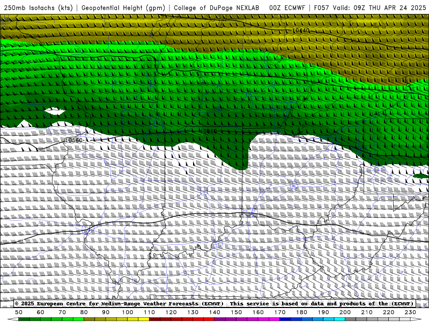Pick the brightest yellow swatch beside dark red
Screen dimensions: 429x322
144,319
